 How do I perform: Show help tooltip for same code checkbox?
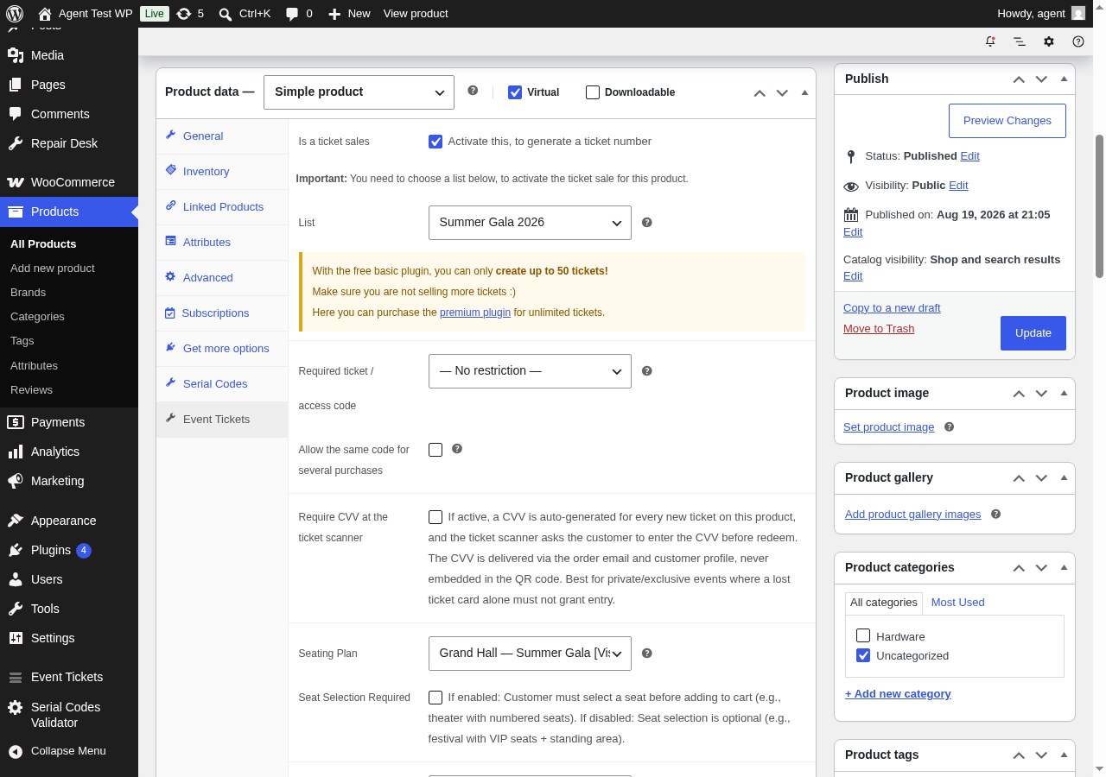(x=457, y=449)
